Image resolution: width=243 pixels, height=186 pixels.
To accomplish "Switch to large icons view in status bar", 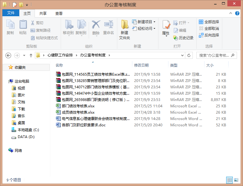I will pyautogui.click(x=236, y=180).
